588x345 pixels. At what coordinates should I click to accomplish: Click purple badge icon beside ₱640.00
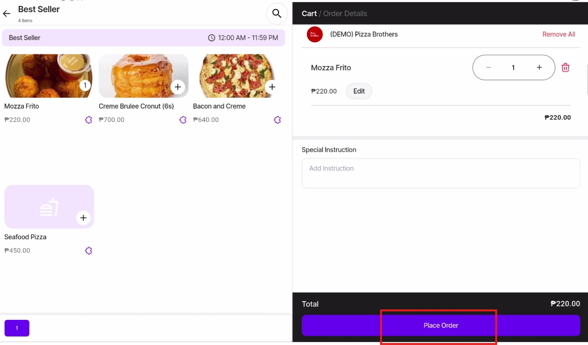277,120
